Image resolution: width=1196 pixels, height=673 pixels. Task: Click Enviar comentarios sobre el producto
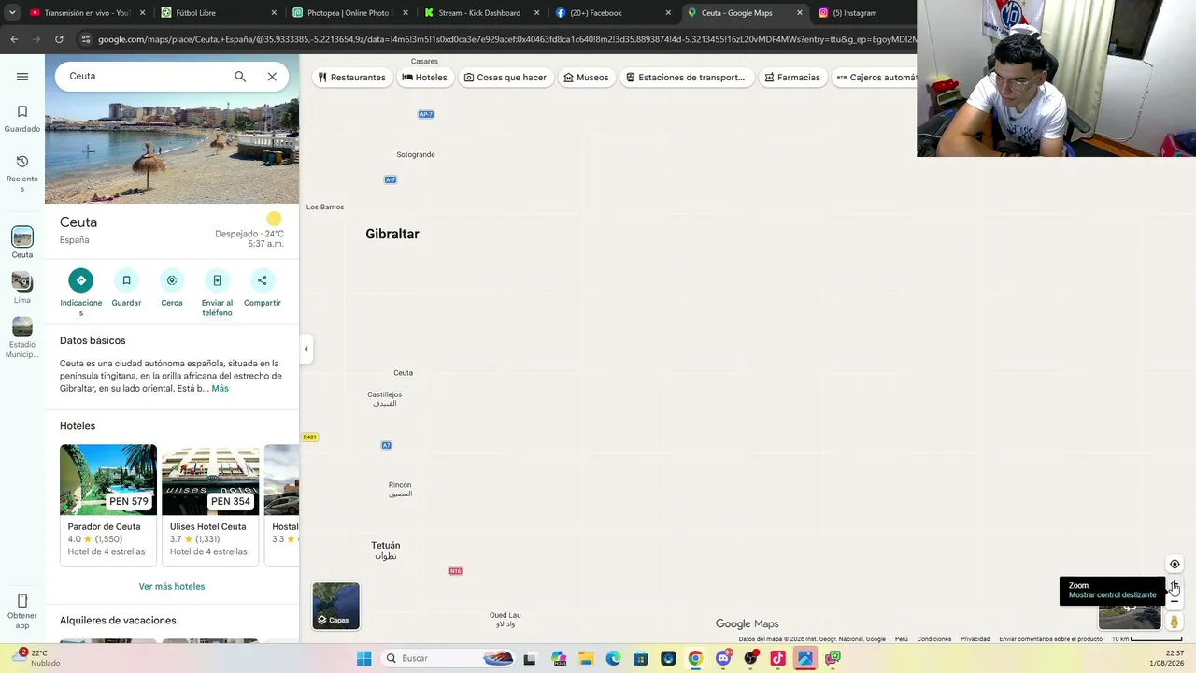point(1050,639)
